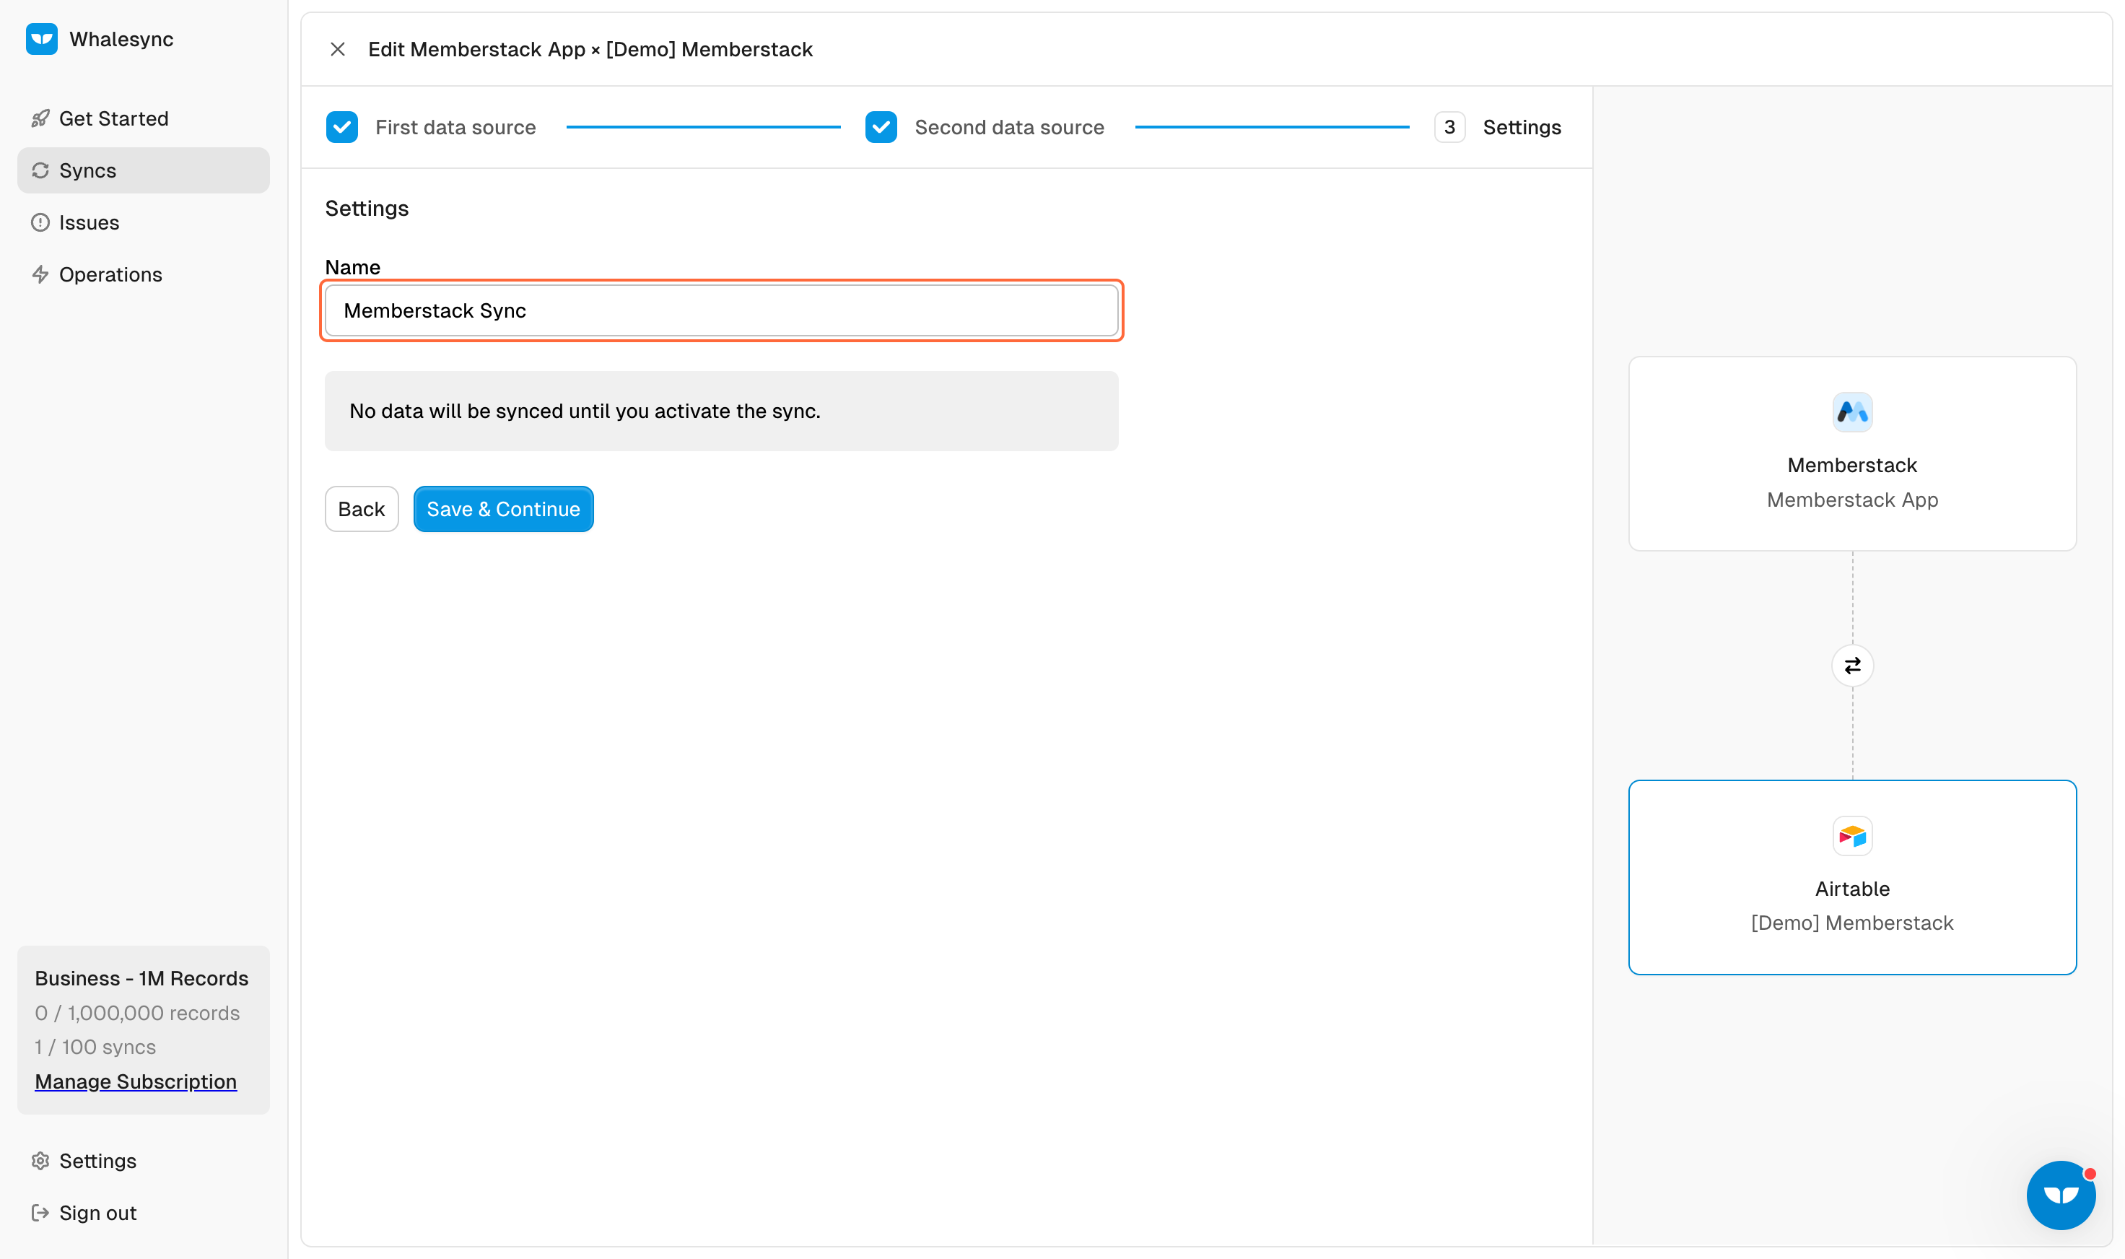This screenshot has height=1259, width=2125.
Task: Click the 'Name' field label
Action: 353,267
